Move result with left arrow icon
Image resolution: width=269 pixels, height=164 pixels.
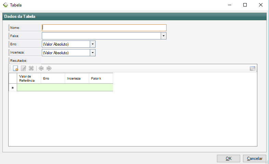41,68
